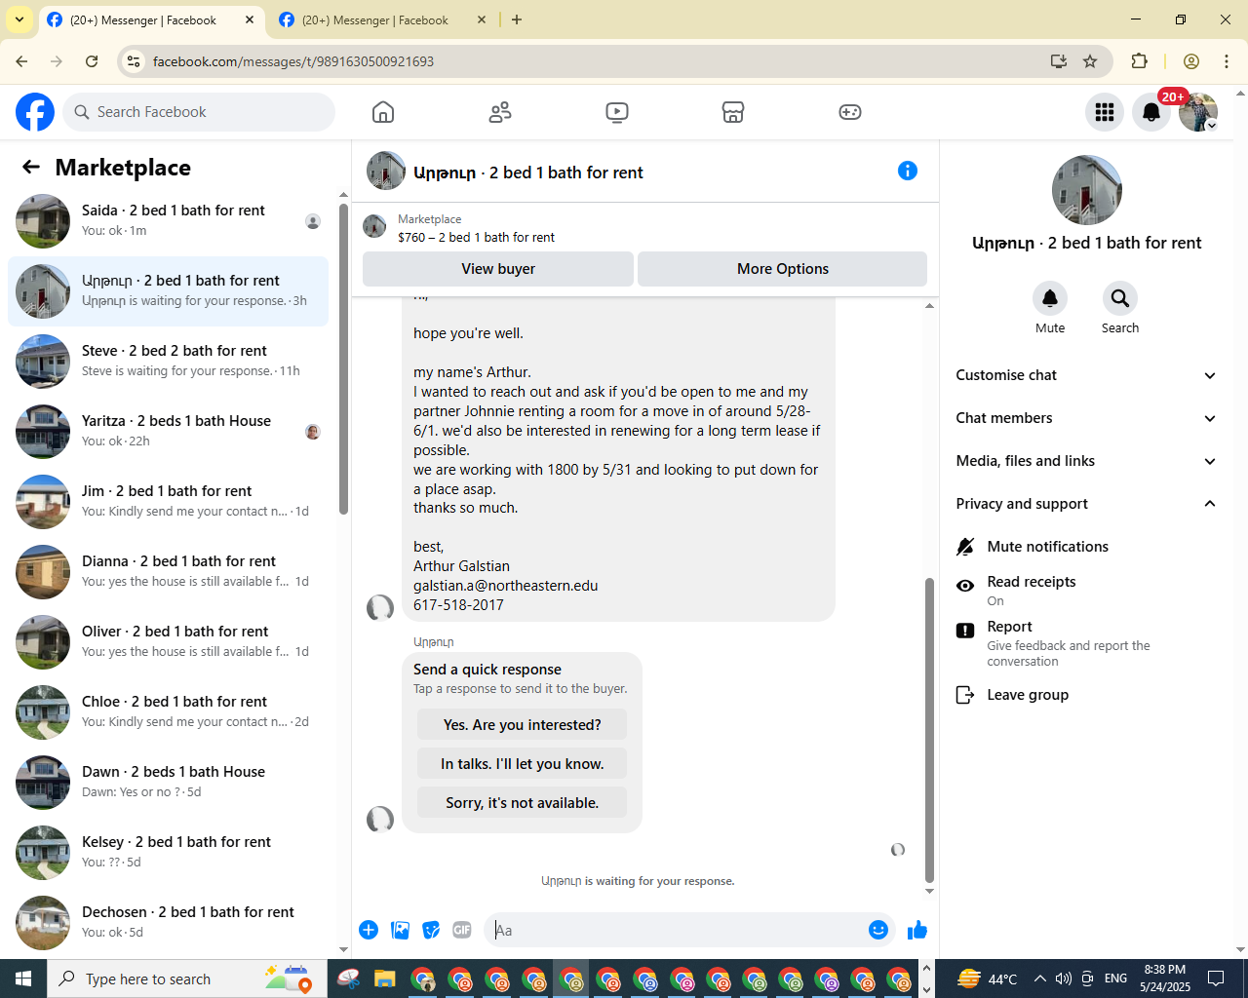Open Saida 2 bed 1 bath conversation
This screenshot has height=998, width=1248.
coord(168,221)
